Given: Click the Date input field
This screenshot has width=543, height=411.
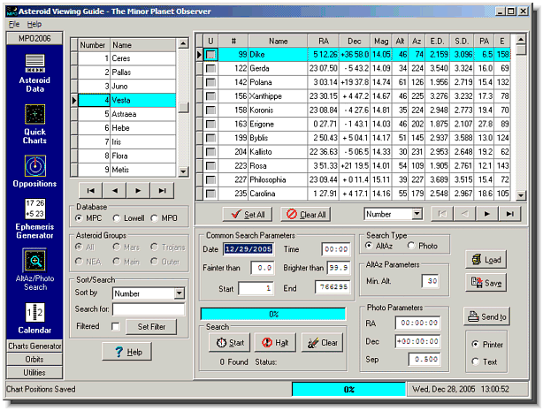Looking at the screenshot, I should (249, 249).
